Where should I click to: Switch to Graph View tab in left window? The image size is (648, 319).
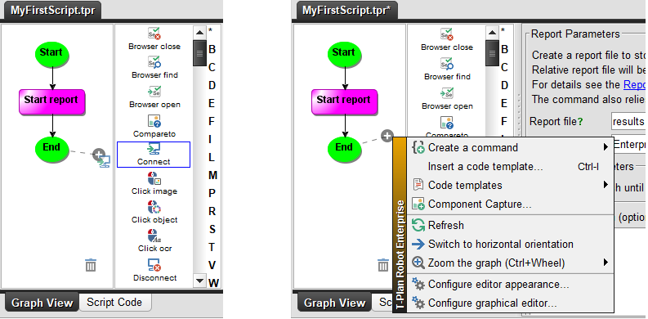(42, 303)
